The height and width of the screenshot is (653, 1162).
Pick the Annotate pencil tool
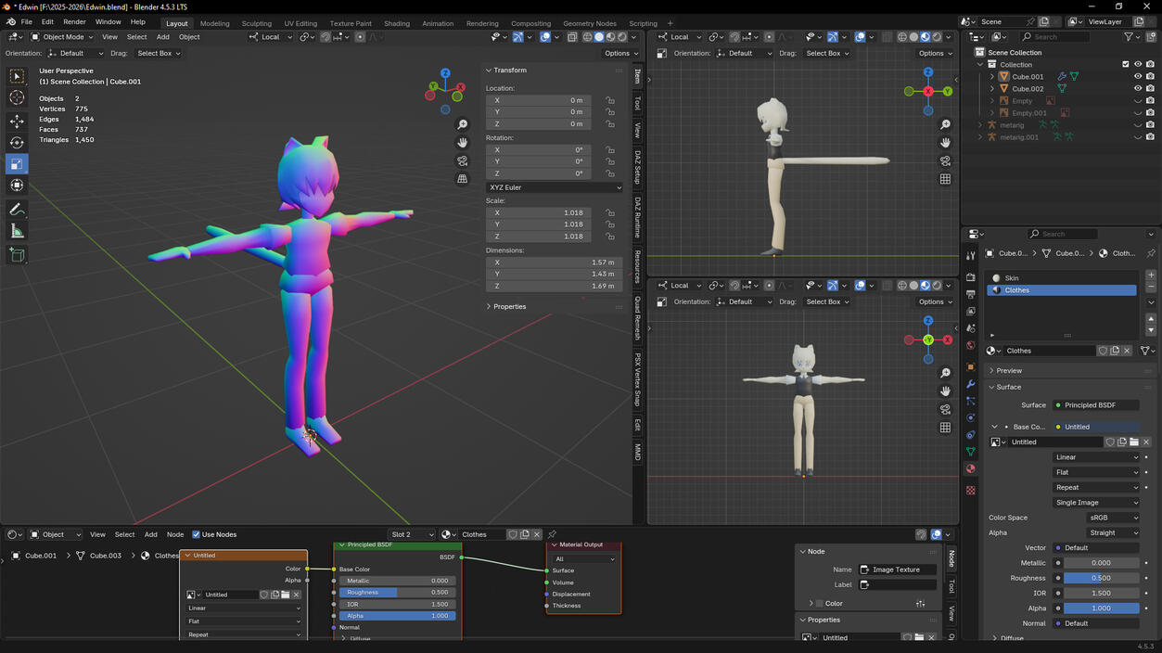click(17, 210)
